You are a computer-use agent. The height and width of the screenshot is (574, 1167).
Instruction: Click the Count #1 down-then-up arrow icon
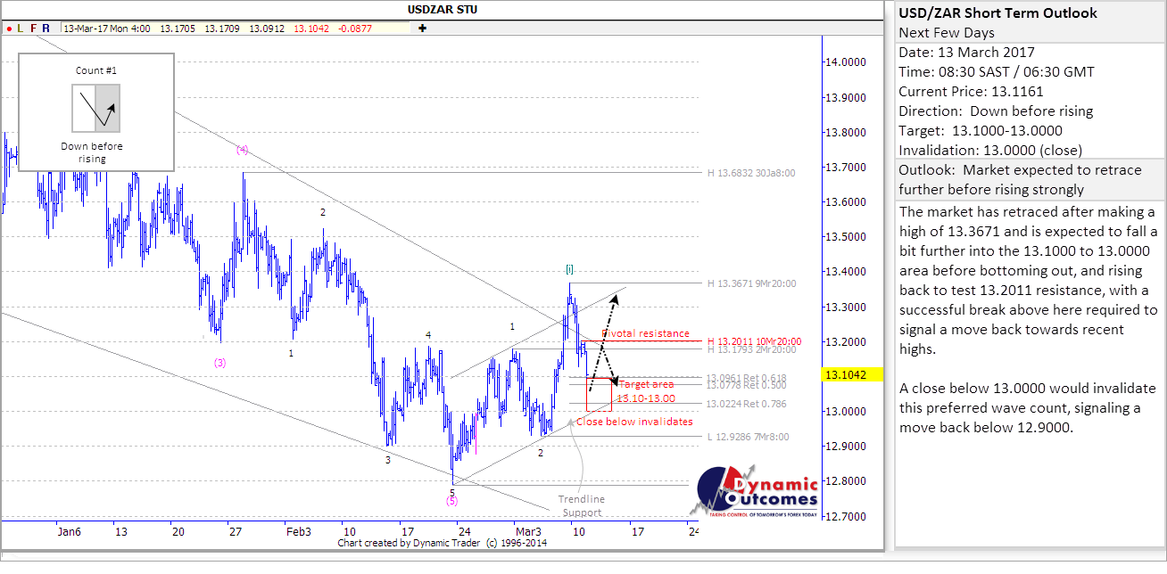95,108
